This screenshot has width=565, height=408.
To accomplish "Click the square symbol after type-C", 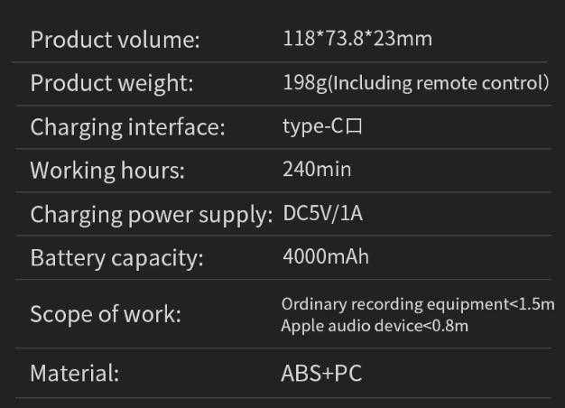I will tap(354, 127).
